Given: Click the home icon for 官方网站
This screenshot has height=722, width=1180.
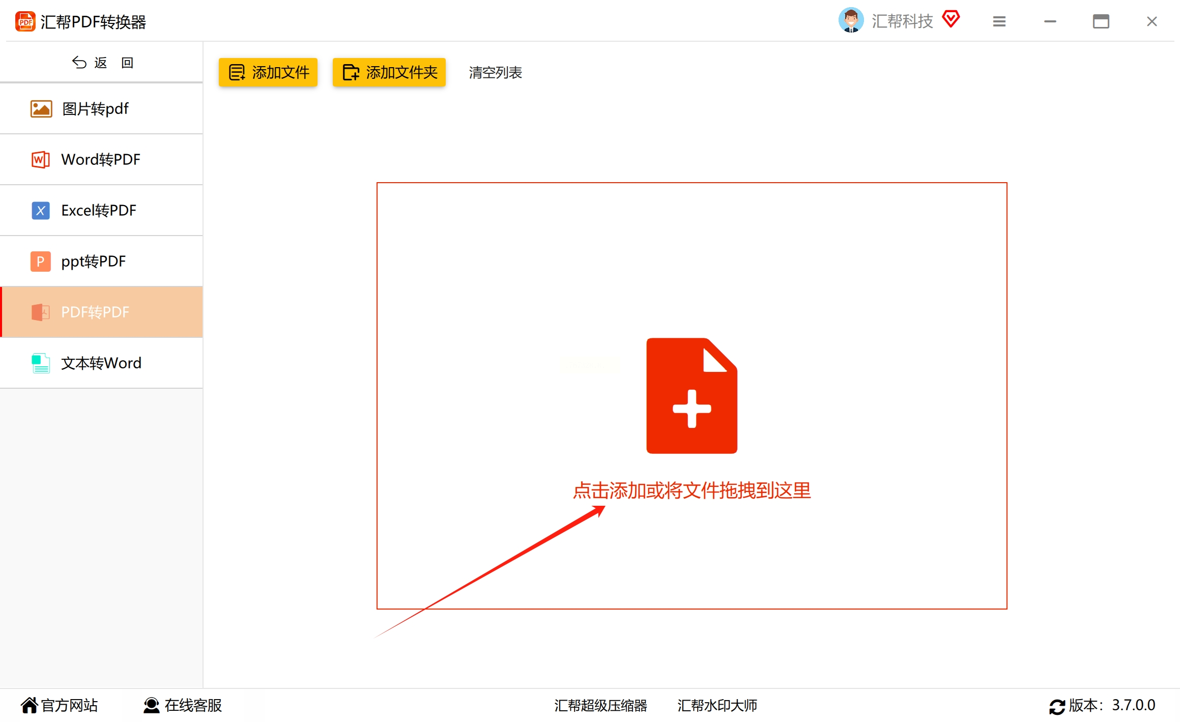Looking at the screenshot, I should (29, 705).
